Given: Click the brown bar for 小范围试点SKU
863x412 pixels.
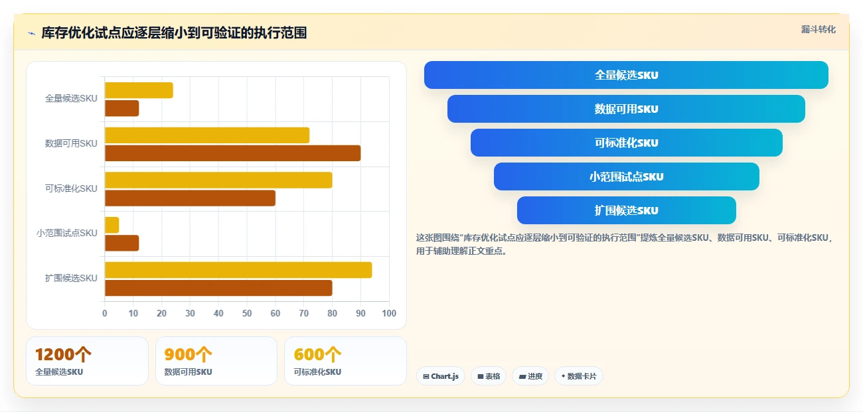Looking at the screenshot, I should (x=121, y=243).
